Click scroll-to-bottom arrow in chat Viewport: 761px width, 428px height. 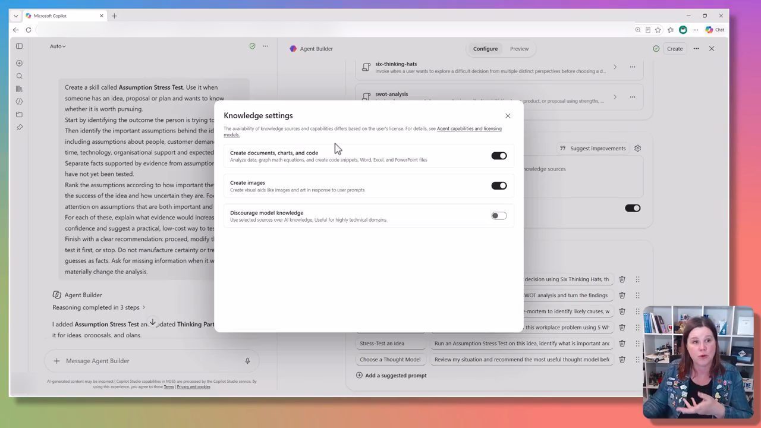coord(153,322)
